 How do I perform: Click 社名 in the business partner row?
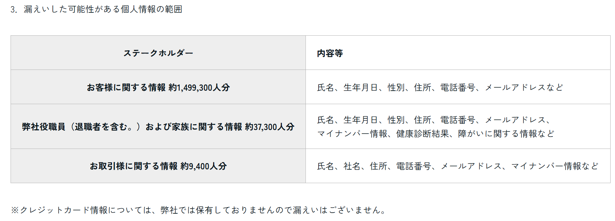click(352, 166)
